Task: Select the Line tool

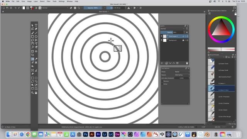Action: [36, 33]
